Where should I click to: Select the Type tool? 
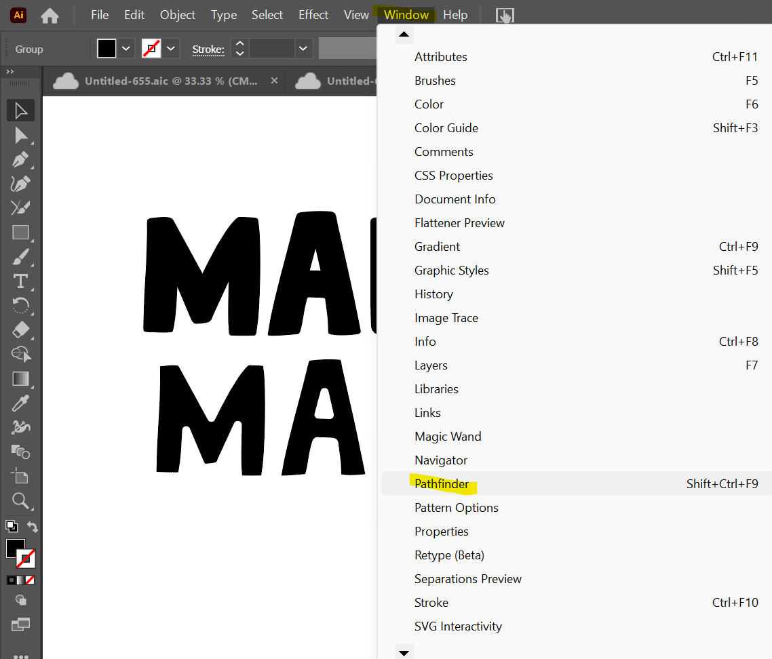[x=20, y=281]
